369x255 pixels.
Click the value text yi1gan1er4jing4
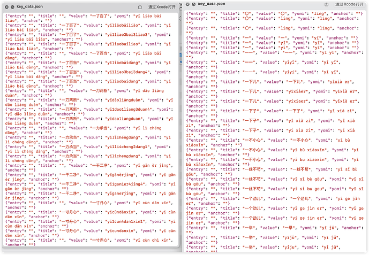112,199
